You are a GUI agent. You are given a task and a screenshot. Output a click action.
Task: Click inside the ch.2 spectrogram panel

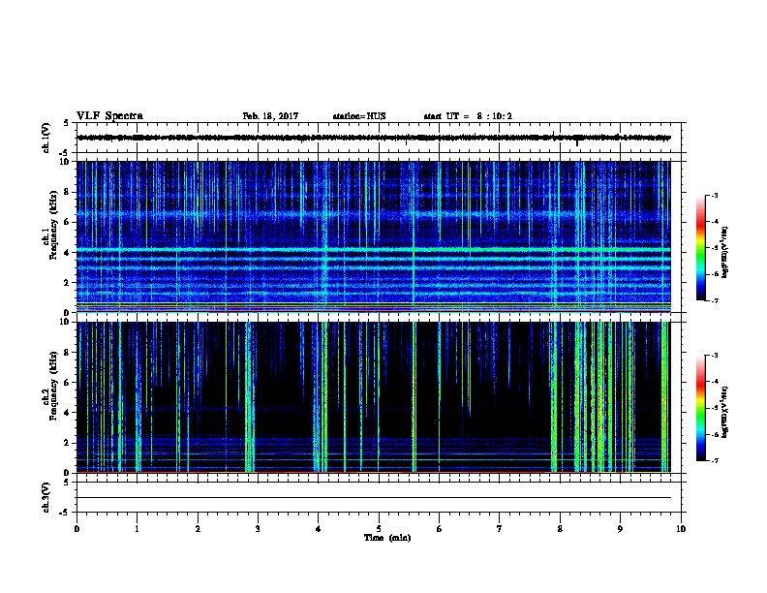point(374,397)
